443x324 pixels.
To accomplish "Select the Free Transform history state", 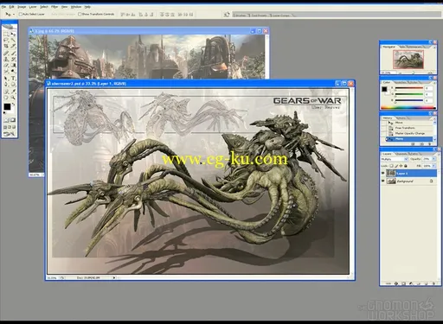I will 409,128.
